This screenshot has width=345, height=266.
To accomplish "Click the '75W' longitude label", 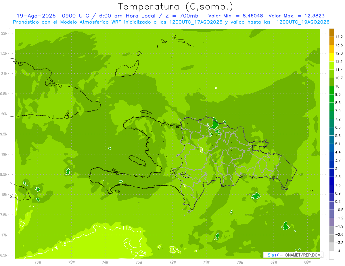I will 71,262.
